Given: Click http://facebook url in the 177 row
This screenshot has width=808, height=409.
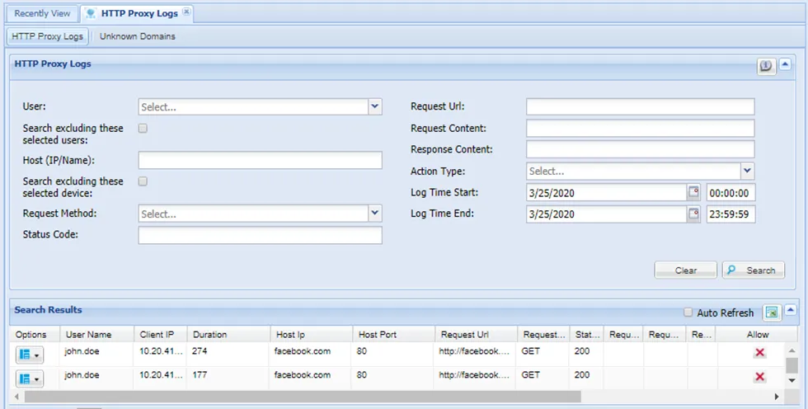Looking at the screenshot, I should [474, 375].
